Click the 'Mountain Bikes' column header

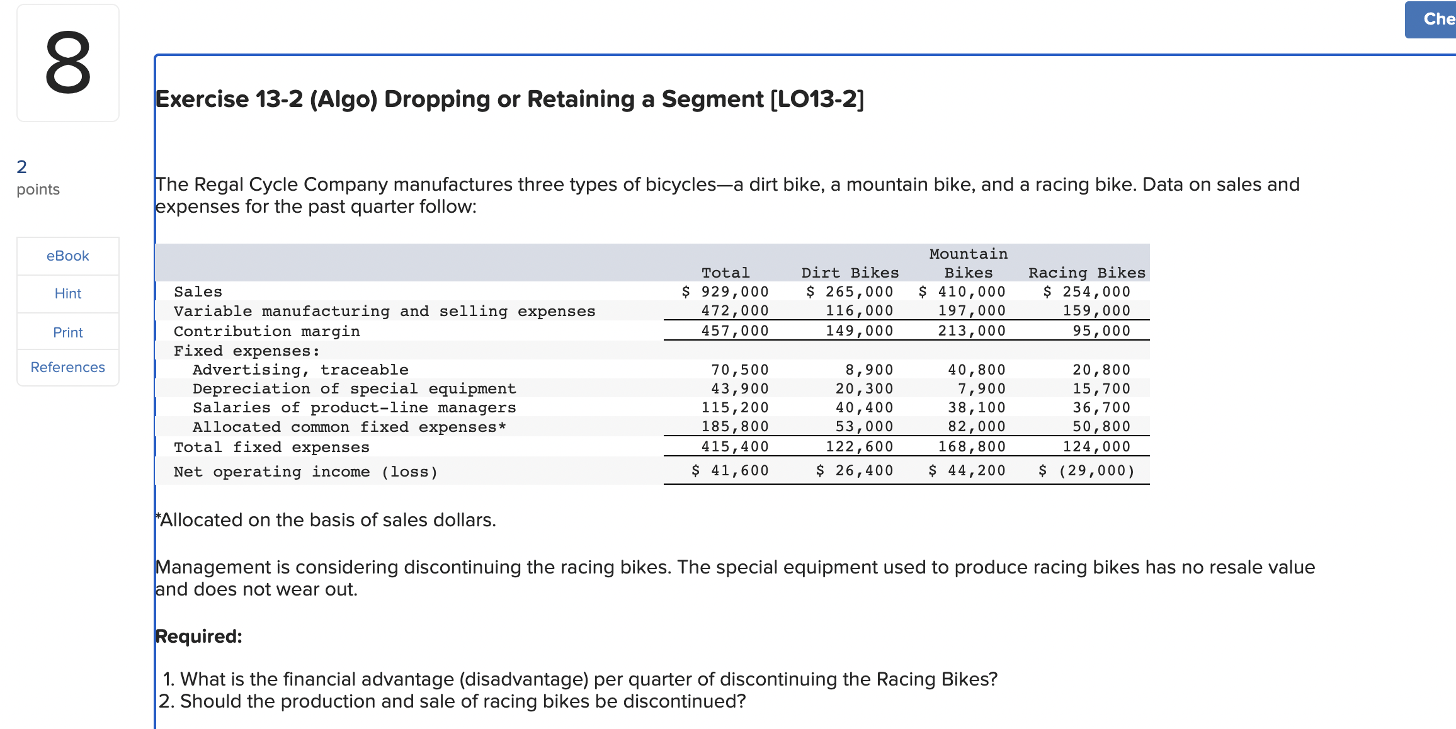coord(969,263)
